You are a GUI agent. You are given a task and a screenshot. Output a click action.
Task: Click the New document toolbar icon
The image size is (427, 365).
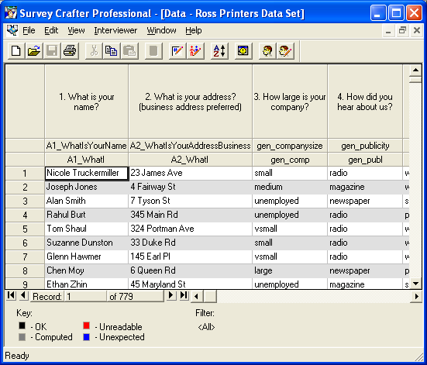16,50
